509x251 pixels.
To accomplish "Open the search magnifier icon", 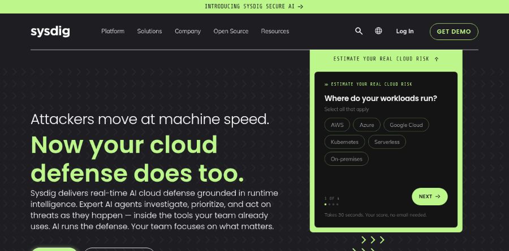I will 359,31.
